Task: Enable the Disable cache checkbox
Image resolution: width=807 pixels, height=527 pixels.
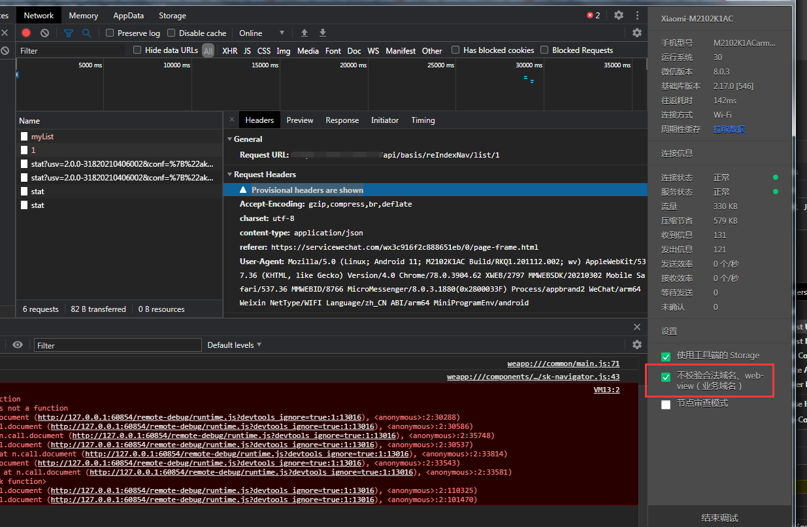Action: [x=171, y=33]
